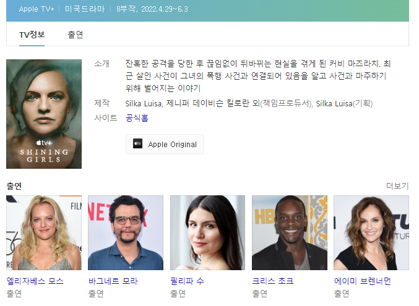Click the 필리파 수 name link
Screen dimensions: 419x306
[187, 281]
